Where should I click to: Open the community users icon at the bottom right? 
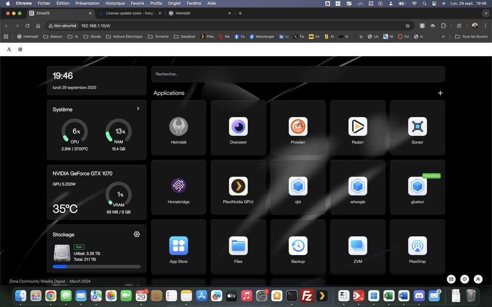(478, 279)
